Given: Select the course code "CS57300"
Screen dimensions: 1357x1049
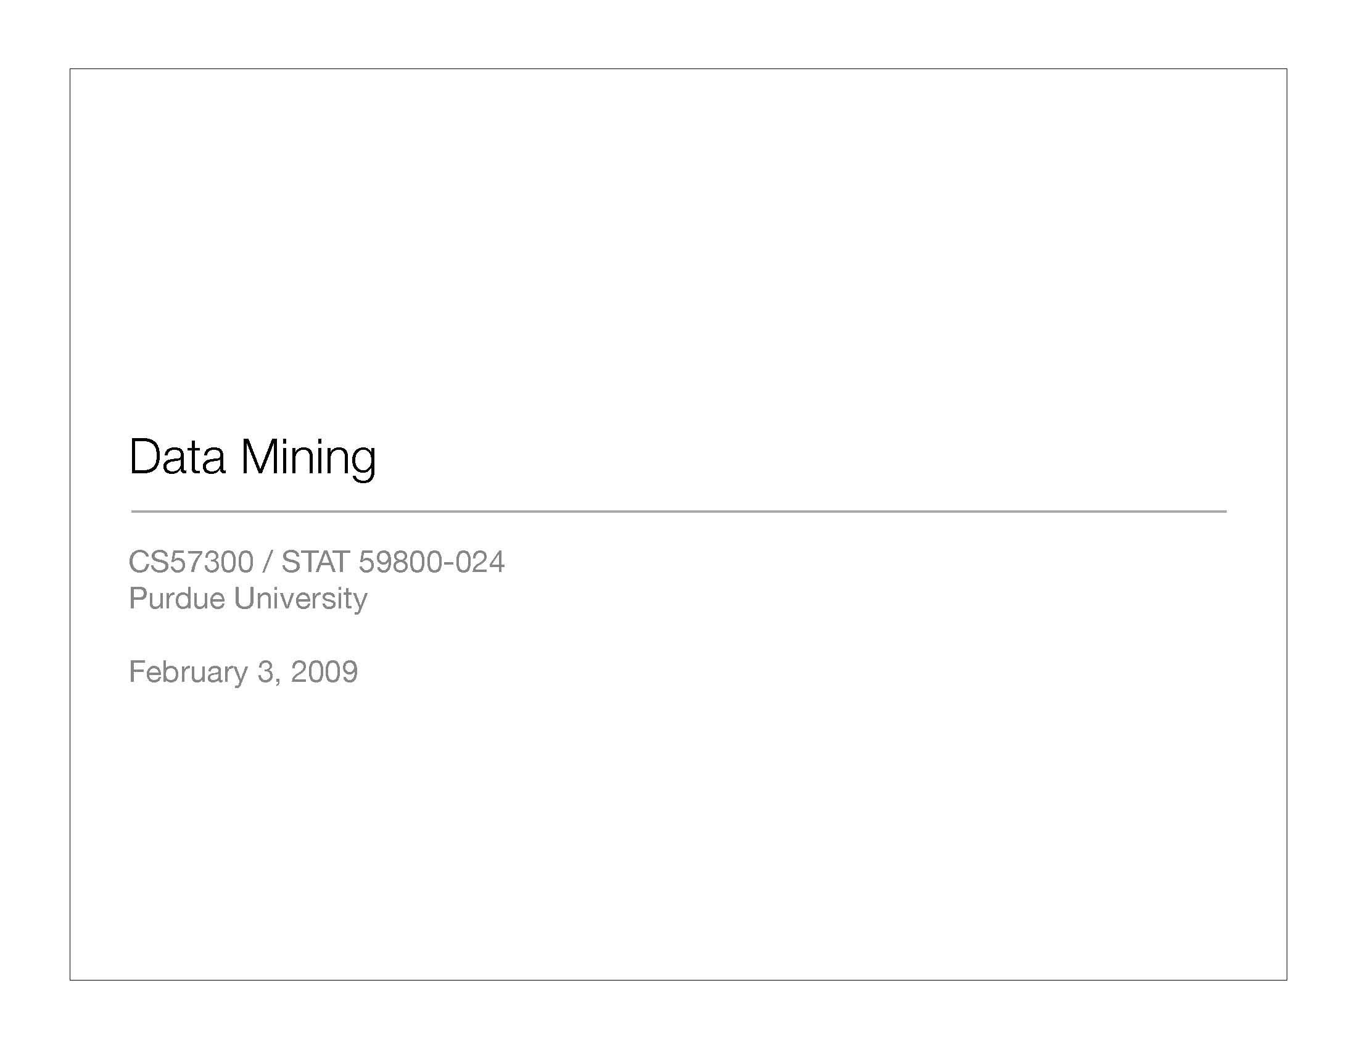Looking at the screenshot, I should tap(191, 562).
